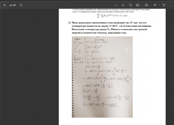Click the 'Дано' section in the notebook photo
The image size is (174, 125).
point(78,39)
